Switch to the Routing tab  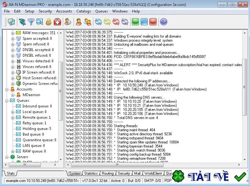108,173
